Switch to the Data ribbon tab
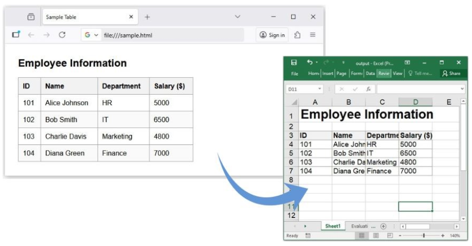Image resolution: width=472 pixels, height=246 pixels. 370,74
